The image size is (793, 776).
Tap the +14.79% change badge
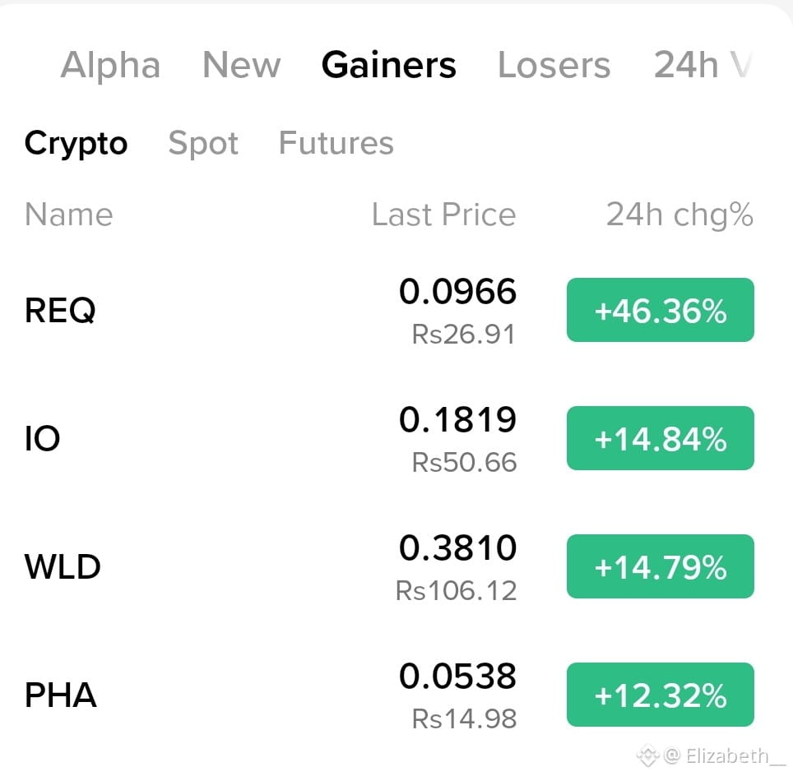point(660,566)
